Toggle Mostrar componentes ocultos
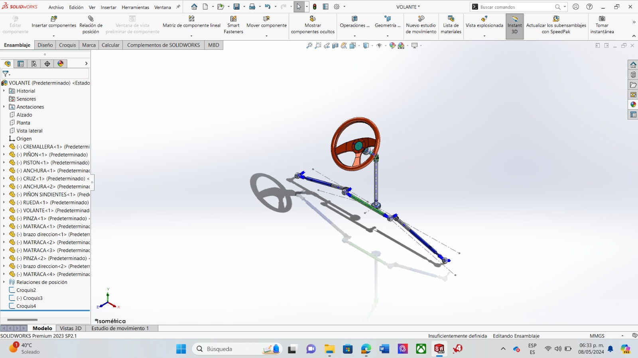Viewport: 638px width, 358px height. pos(313,19)
